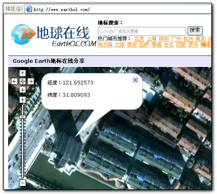
Task: Click the address bar URL field
Action: [118, 9]
